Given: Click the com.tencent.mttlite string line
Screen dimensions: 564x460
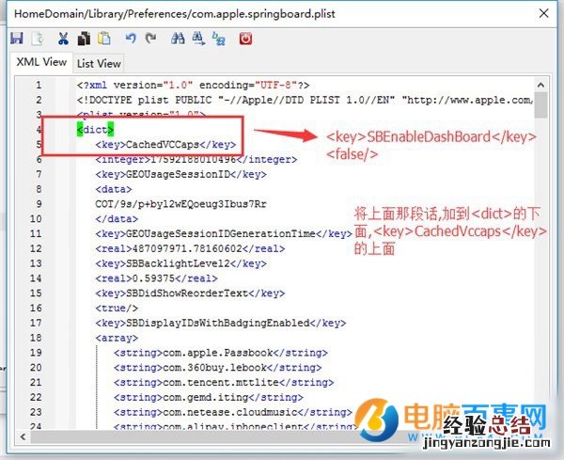Looking at the screenshot, I should click(224, 382).
